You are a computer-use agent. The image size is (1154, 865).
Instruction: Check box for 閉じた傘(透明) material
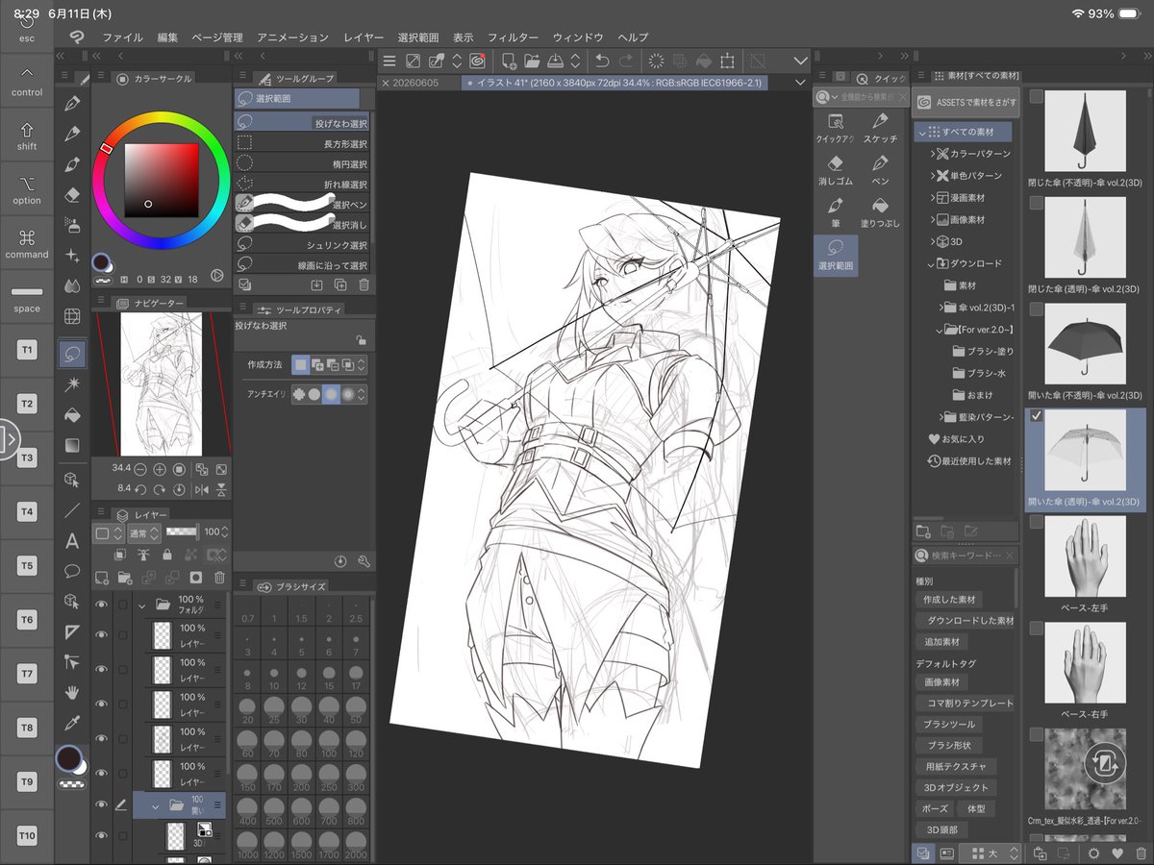[x=1037, y=203]
